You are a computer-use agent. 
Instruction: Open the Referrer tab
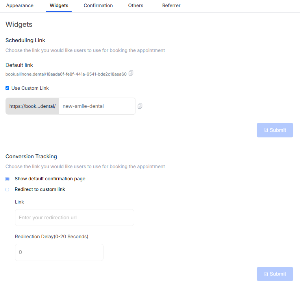171,6
